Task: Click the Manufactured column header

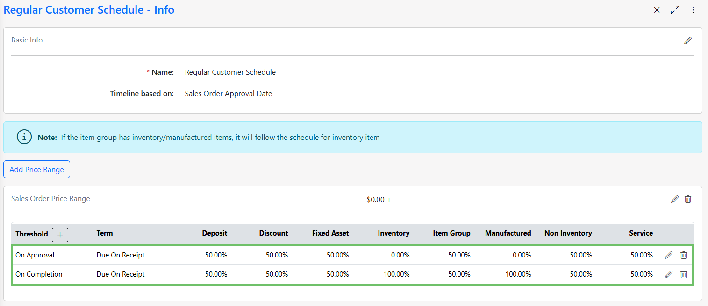Action: (508, 233)
